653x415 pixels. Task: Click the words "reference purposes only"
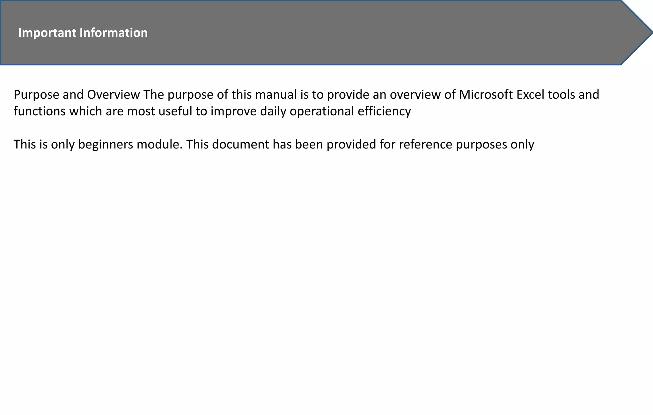(466, 145)
